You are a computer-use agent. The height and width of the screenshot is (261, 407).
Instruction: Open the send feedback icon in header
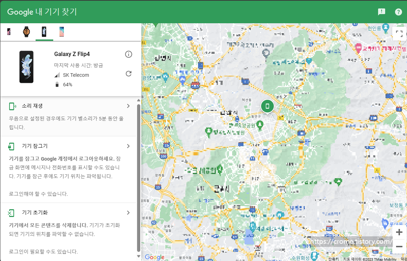[381, 12]
